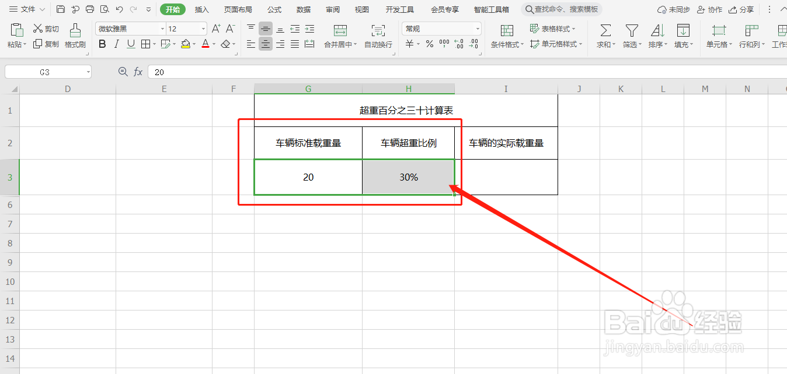
Task: Switch to the 视图 View tab
Action: coord(362,9)
